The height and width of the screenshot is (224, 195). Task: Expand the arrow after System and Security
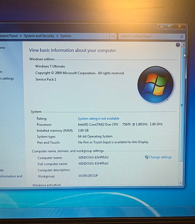pyautogui.click(x=57, y=36)
